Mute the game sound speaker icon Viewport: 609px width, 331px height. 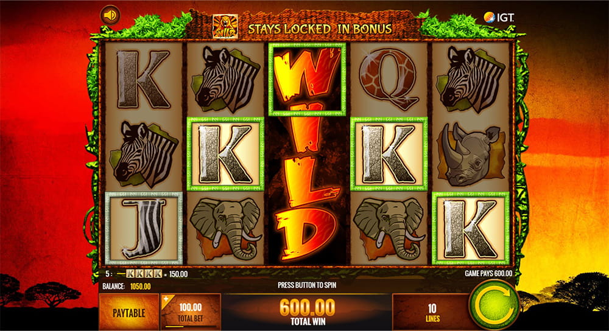coord(110,15)
